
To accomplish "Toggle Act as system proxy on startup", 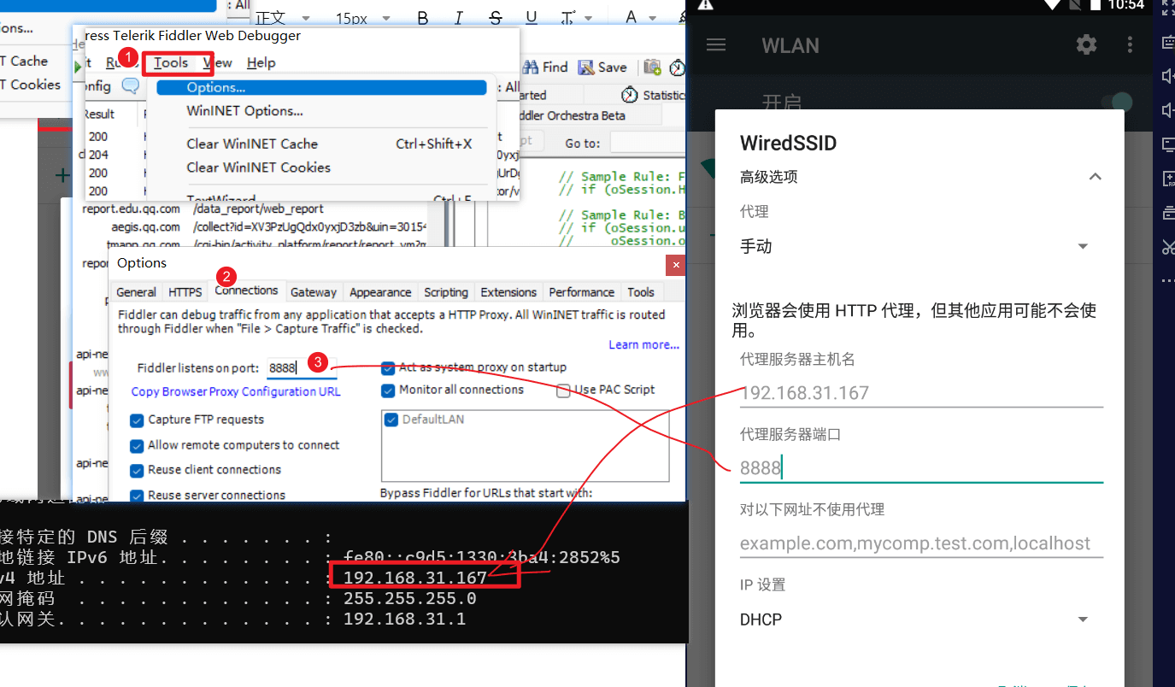I will click(x=388, y=367).
